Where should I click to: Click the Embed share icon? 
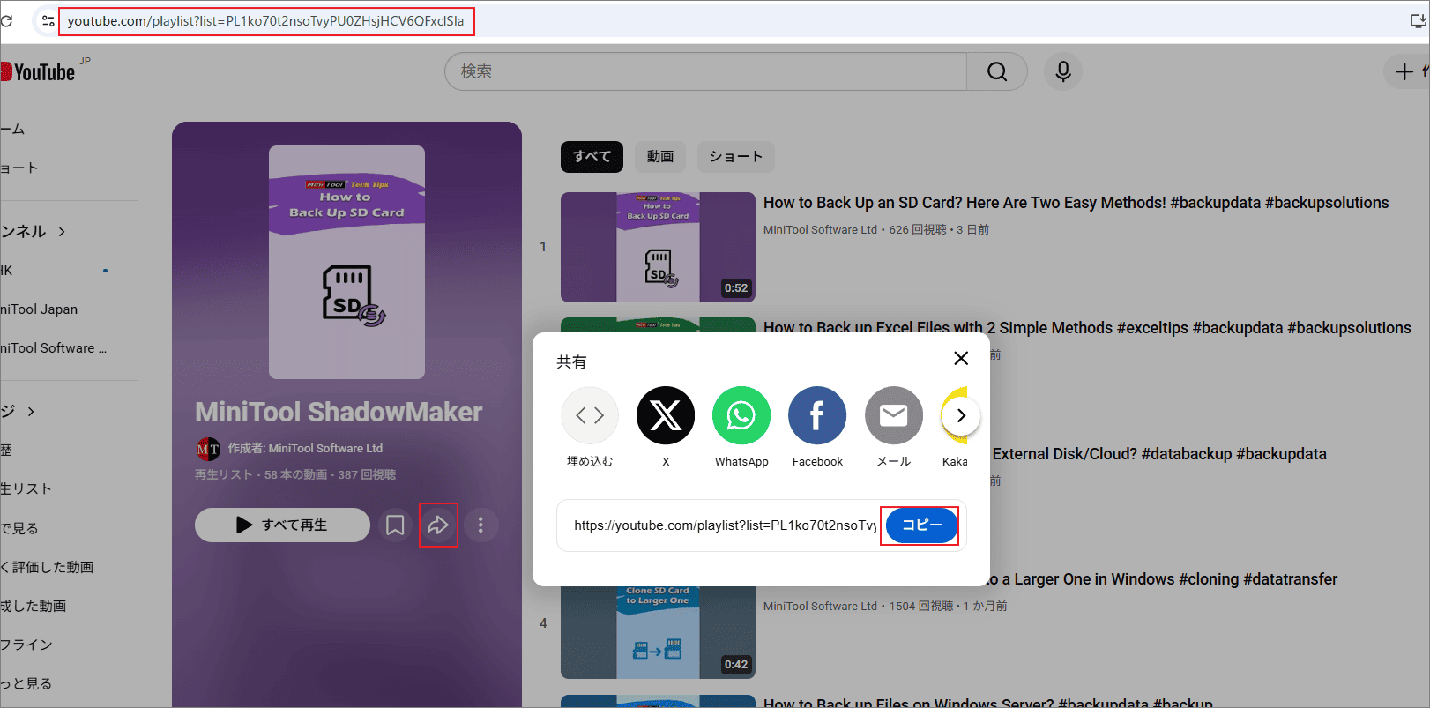point(590,415)
